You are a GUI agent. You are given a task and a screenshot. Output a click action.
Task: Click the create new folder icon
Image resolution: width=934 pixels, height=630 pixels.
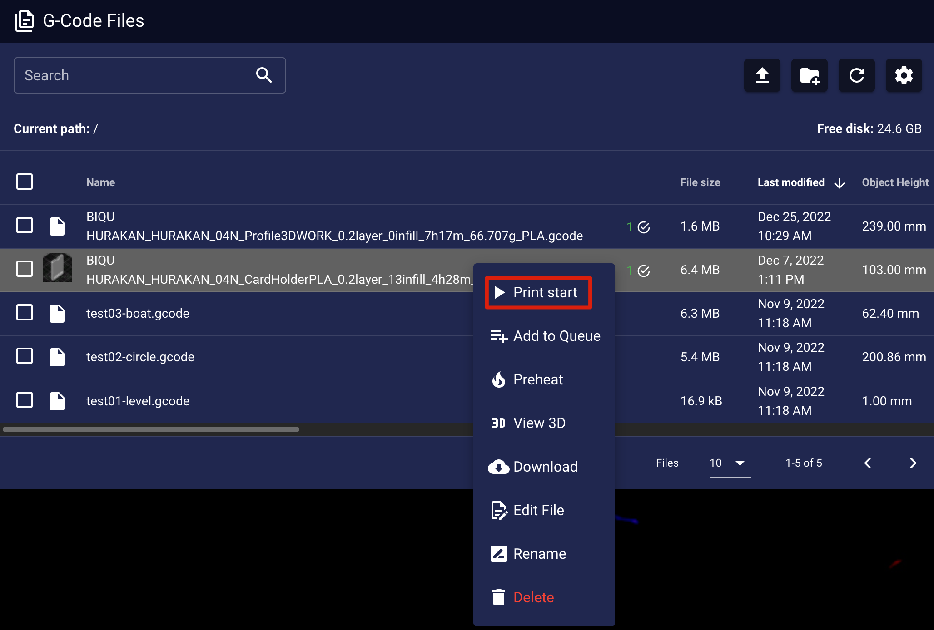(809, 75)
